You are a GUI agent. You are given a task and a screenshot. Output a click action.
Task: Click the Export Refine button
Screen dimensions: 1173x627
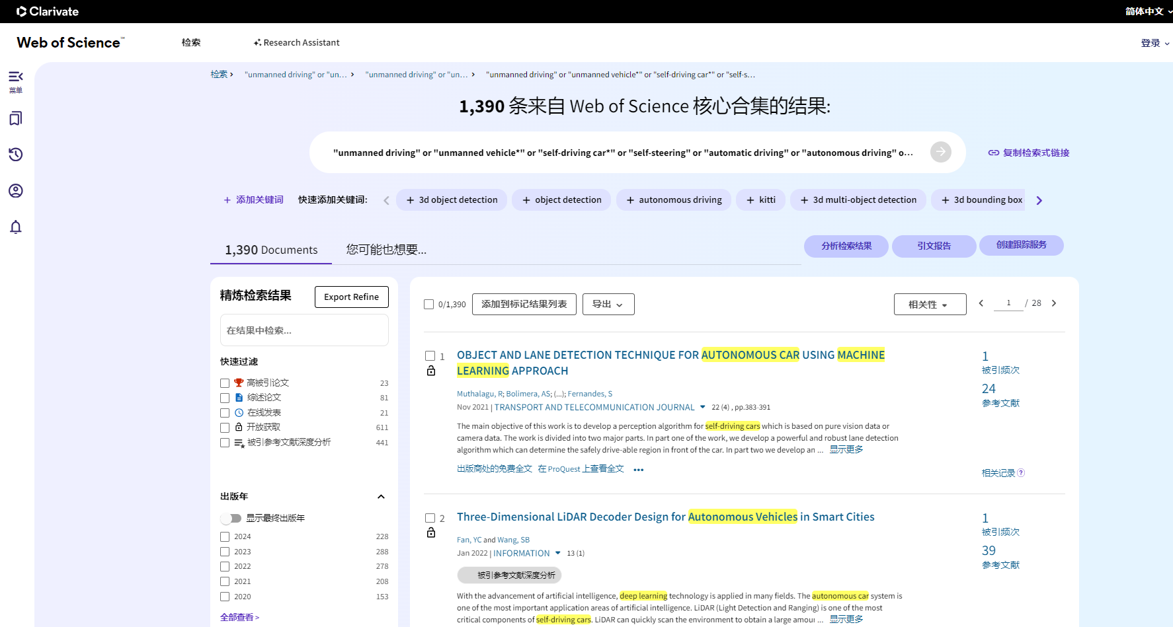(351, 297)
